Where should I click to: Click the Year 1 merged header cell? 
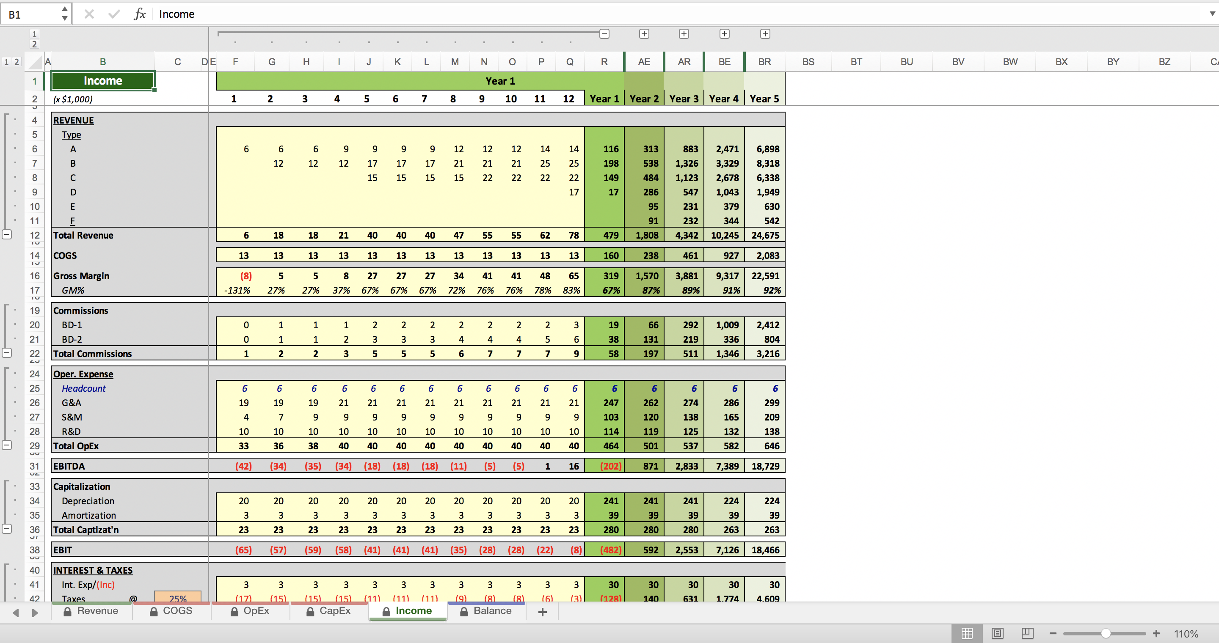(x=400, y=81)
